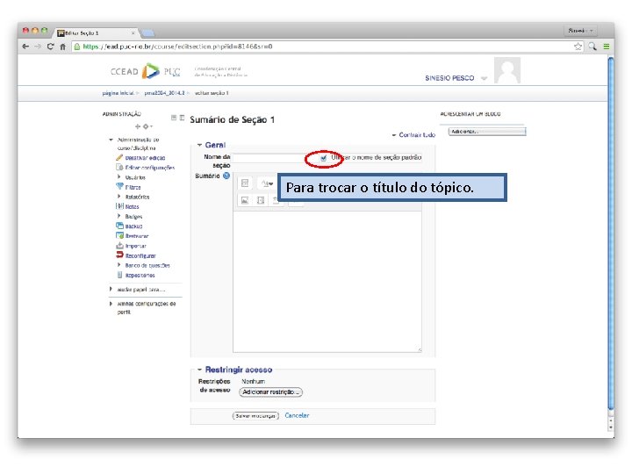The image size is (632, 474).
Task: Open a new browser tab
Action: (148, 33)
